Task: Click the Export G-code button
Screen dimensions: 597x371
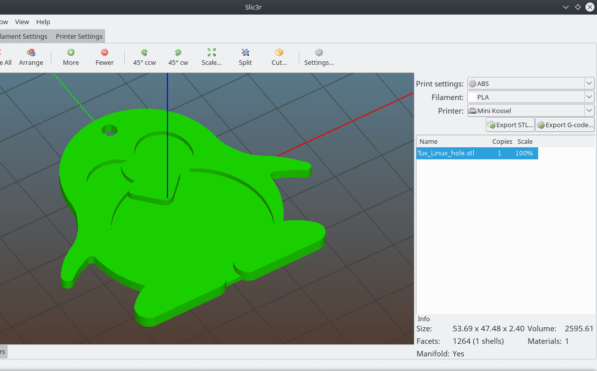Action: pyautogui.click(x=565, y=125)
